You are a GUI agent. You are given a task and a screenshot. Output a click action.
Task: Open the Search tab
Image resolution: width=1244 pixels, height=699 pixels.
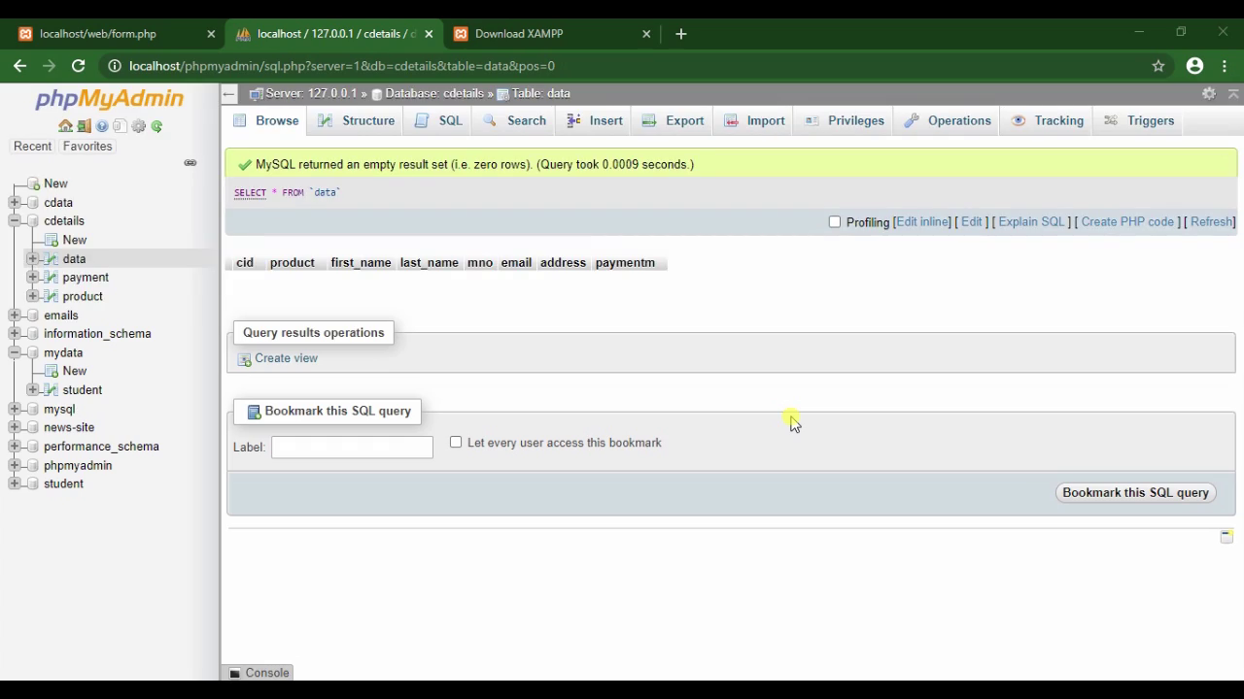coord(515,120)
